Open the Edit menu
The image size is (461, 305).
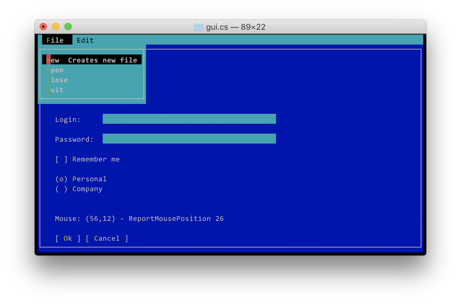(85, 40)
